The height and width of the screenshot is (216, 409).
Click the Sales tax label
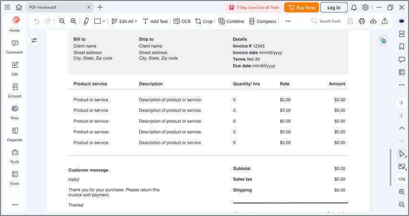[x=243, y=179]
